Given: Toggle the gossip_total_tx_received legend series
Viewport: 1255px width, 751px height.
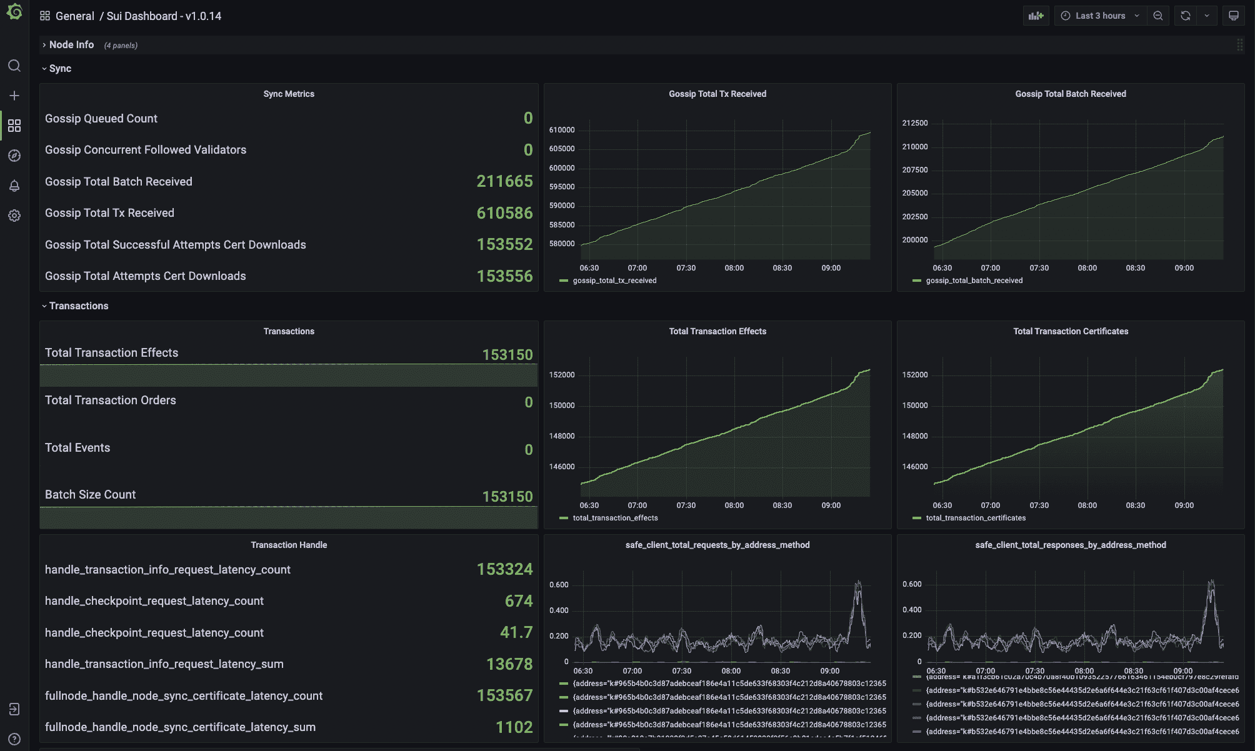Looking at the screenshot, I should point(614,281).
